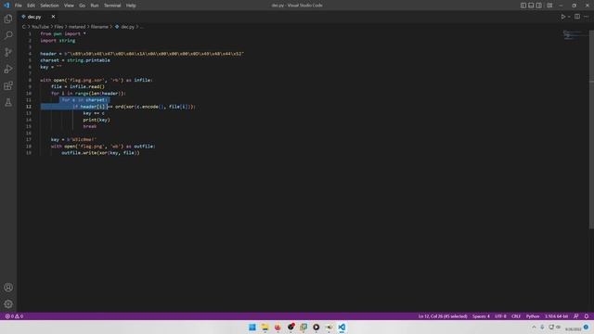Click the feedback icon in status bar
The height and width of the screenshot is (334, 594).
tap(575, 316)
